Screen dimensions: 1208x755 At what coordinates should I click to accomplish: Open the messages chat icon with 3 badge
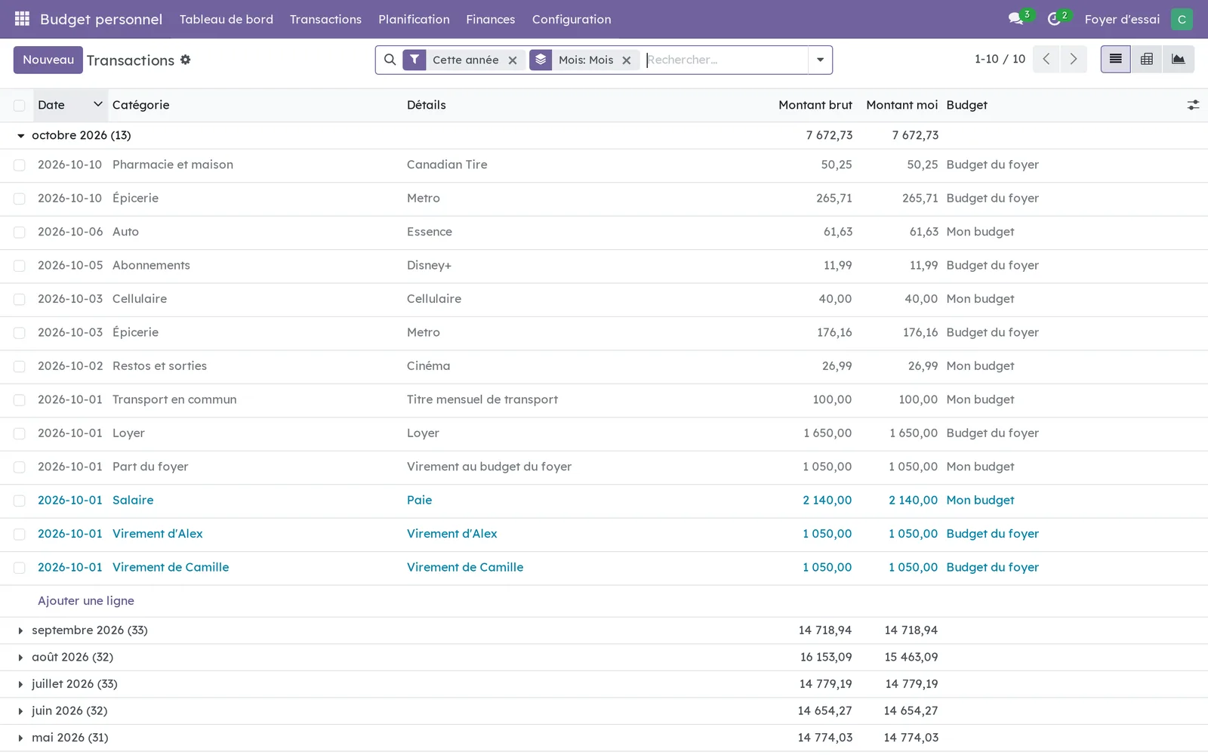pyautogui.click(x=1016, y=19)
